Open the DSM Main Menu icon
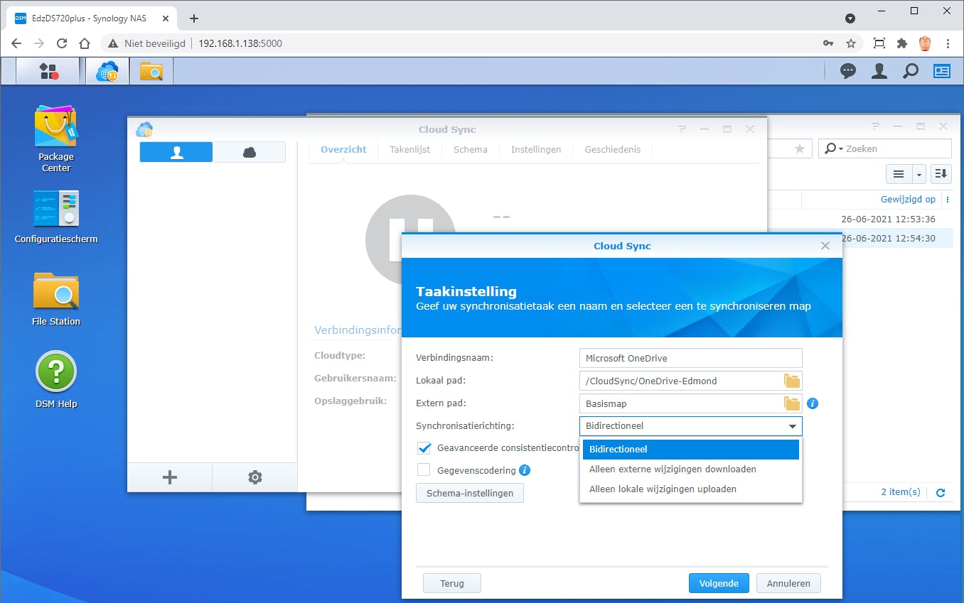964x603 pixels. coord(48,71)
